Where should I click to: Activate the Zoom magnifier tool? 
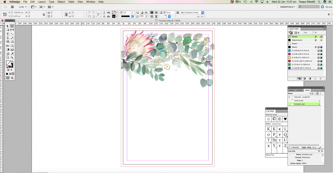pos(12,58)
